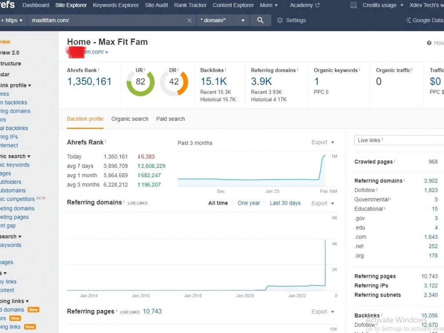Select One year range
This screenshot has height=333, width=444.
249,203
